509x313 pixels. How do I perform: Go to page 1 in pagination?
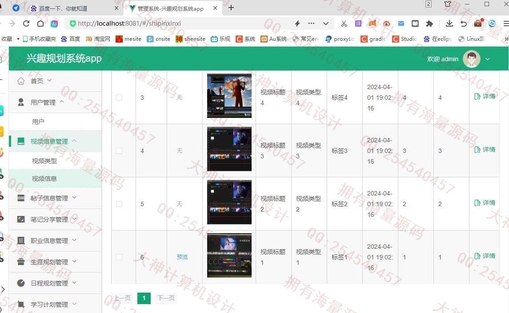click(x=144, y=298)
